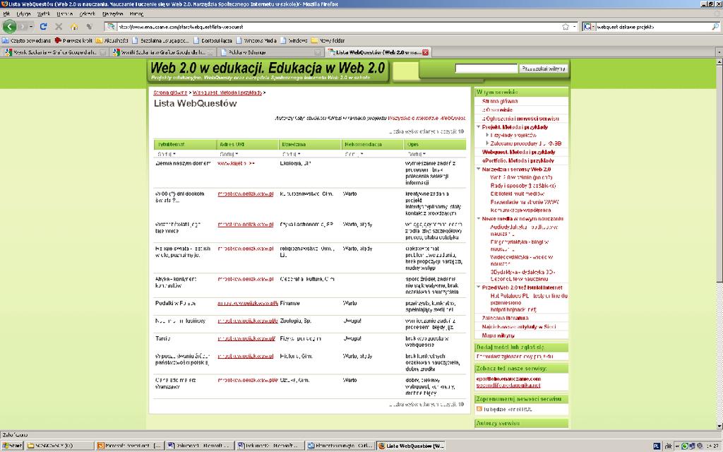Switch to the third browser tab
The width and height of the screenshot is (723, 452).
[x=270, y=52]
